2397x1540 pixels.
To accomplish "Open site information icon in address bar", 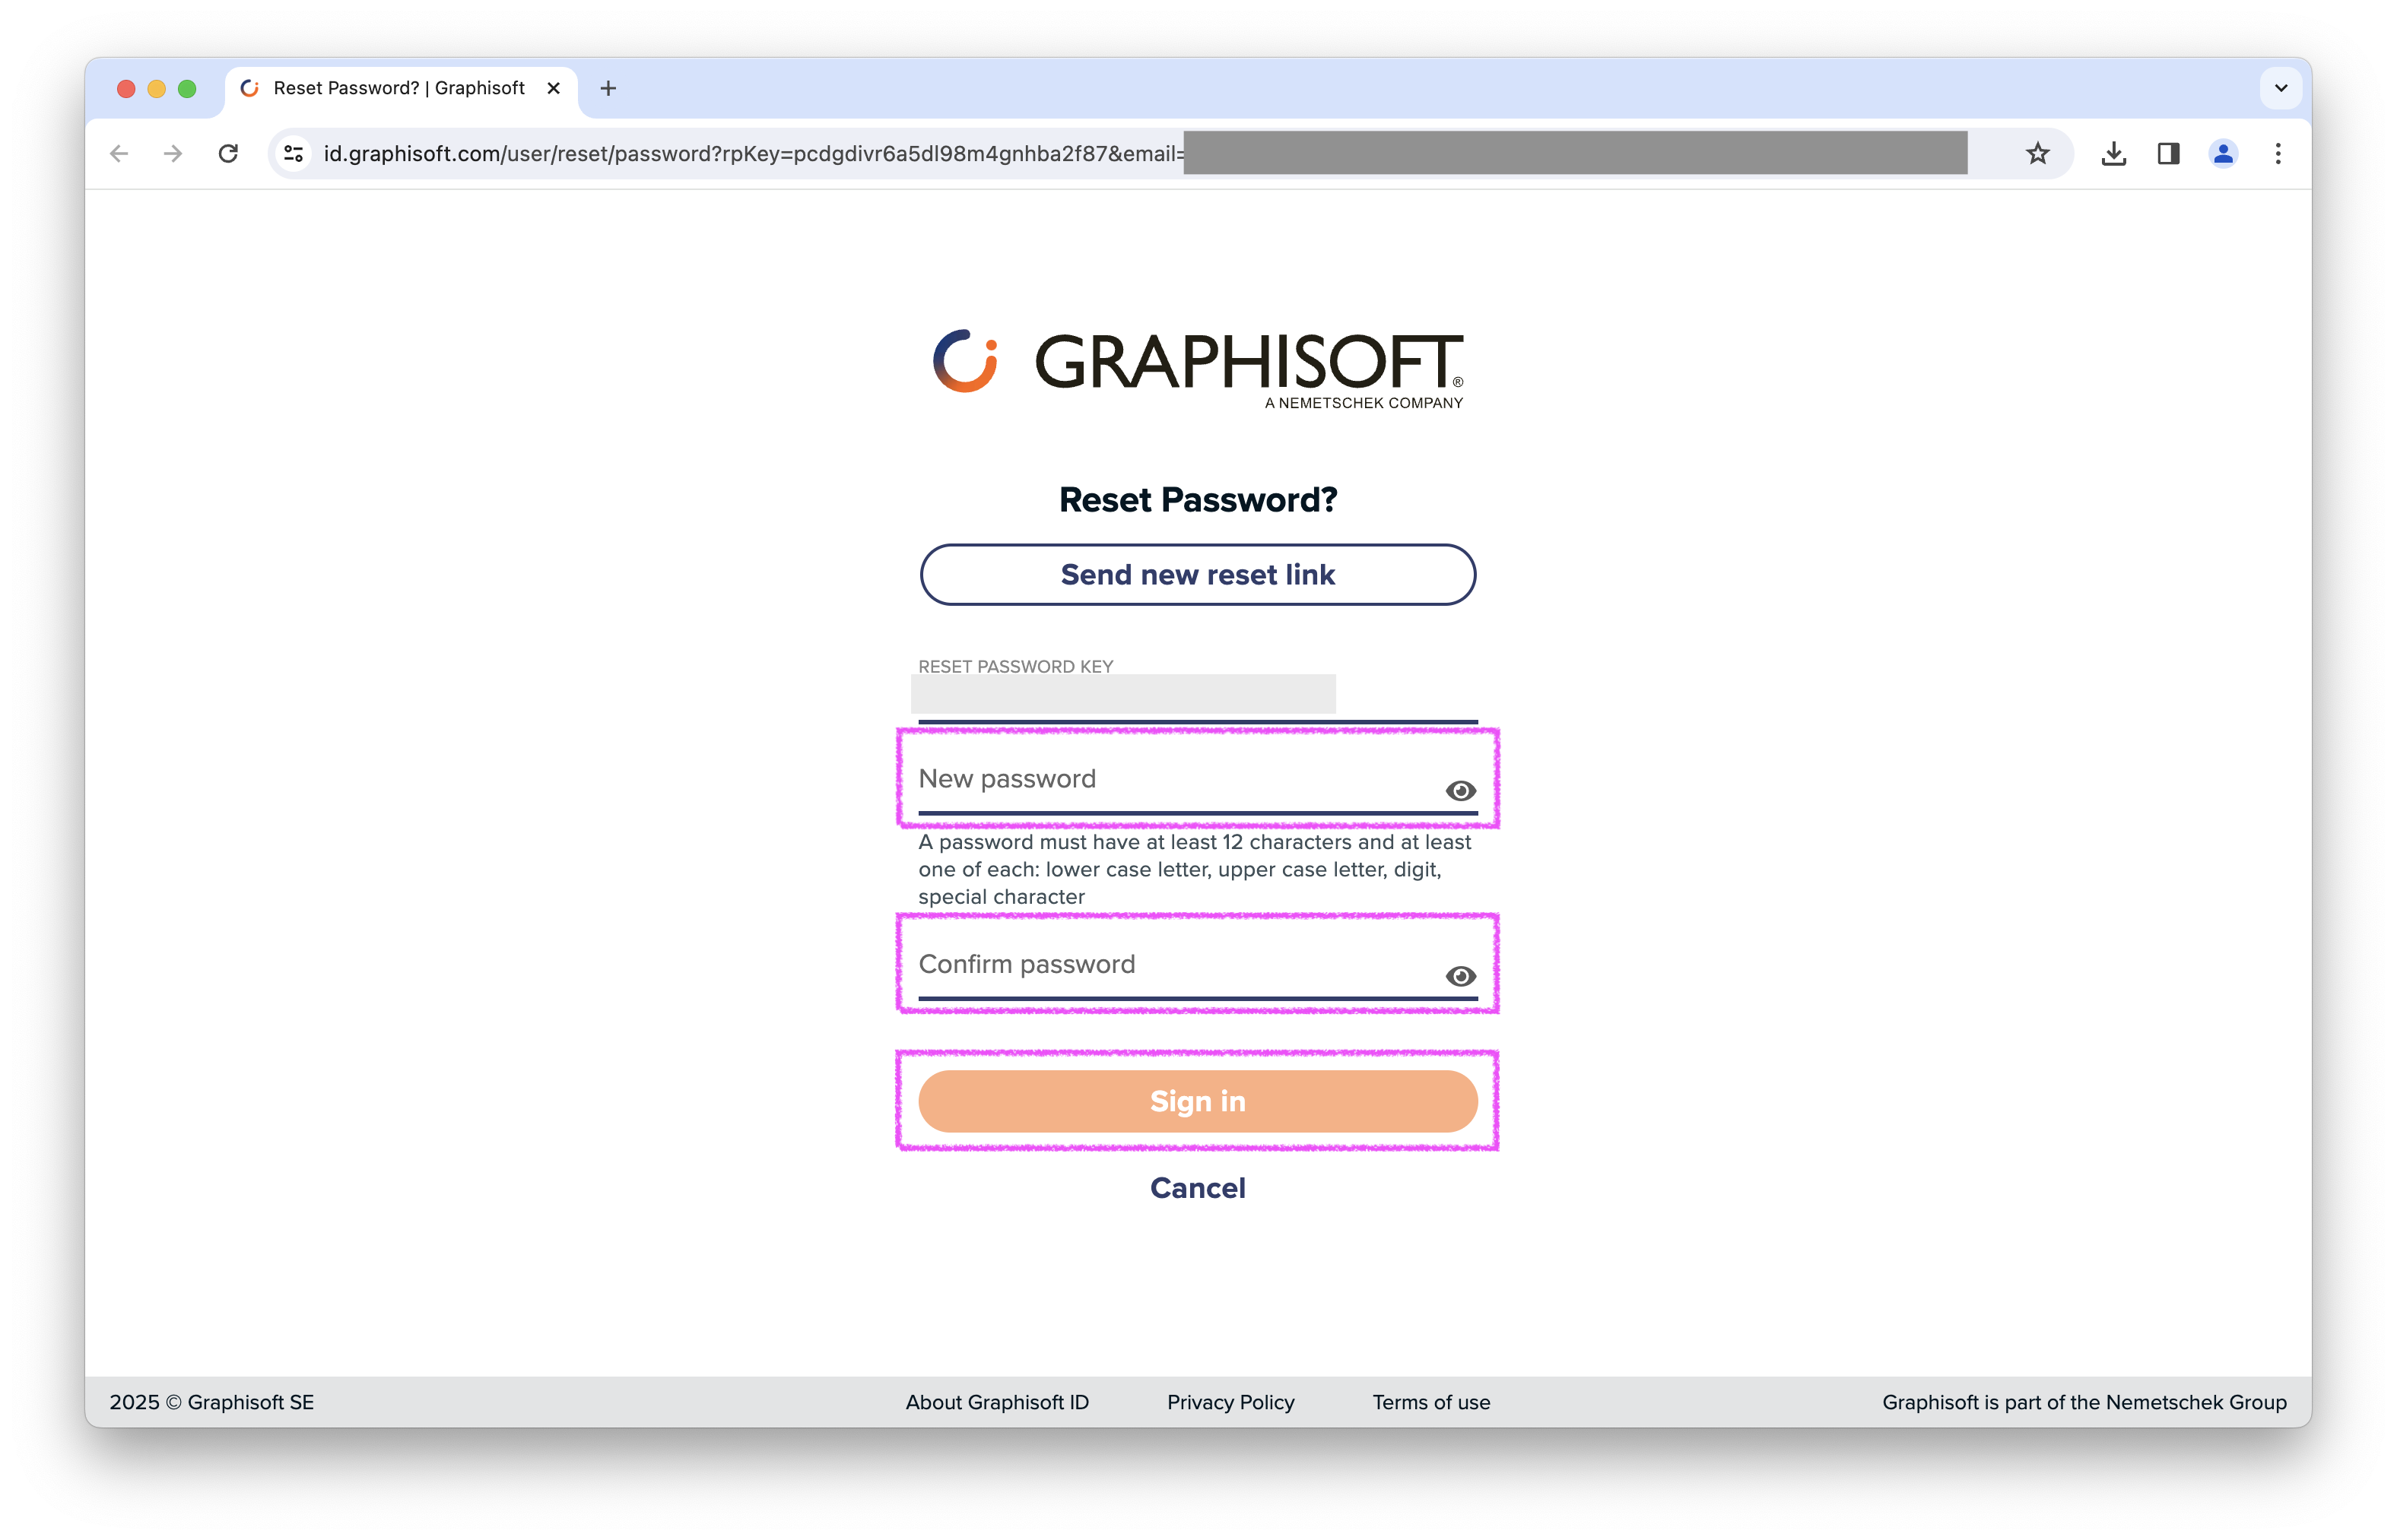I will pos(293,154).
